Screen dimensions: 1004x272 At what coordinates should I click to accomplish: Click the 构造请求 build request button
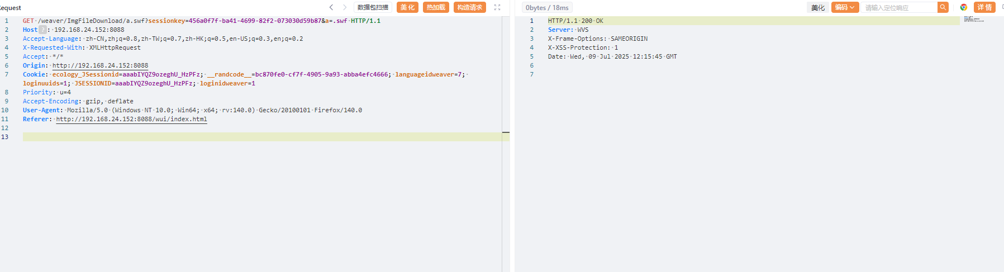coord(469,7)
